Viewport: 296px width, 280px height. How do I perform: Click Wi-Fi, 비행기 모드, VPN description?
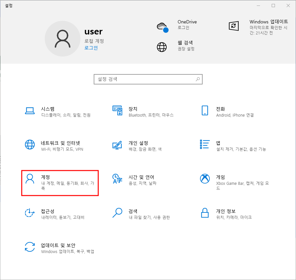[62, 149]
